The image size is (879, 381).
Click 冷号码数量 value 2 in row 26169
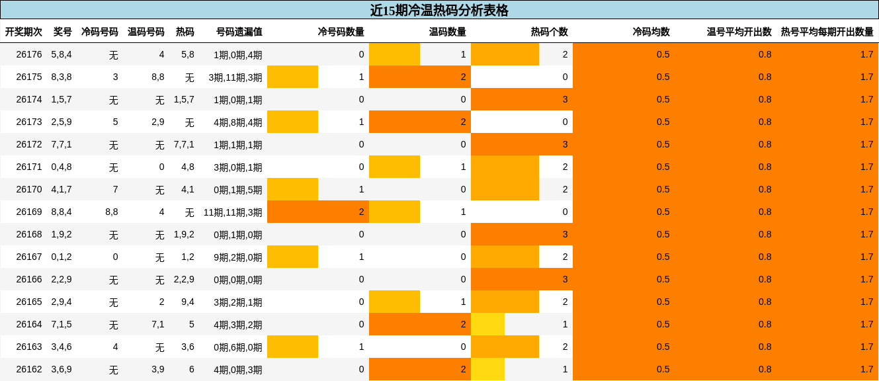click(x=362, y=212)
